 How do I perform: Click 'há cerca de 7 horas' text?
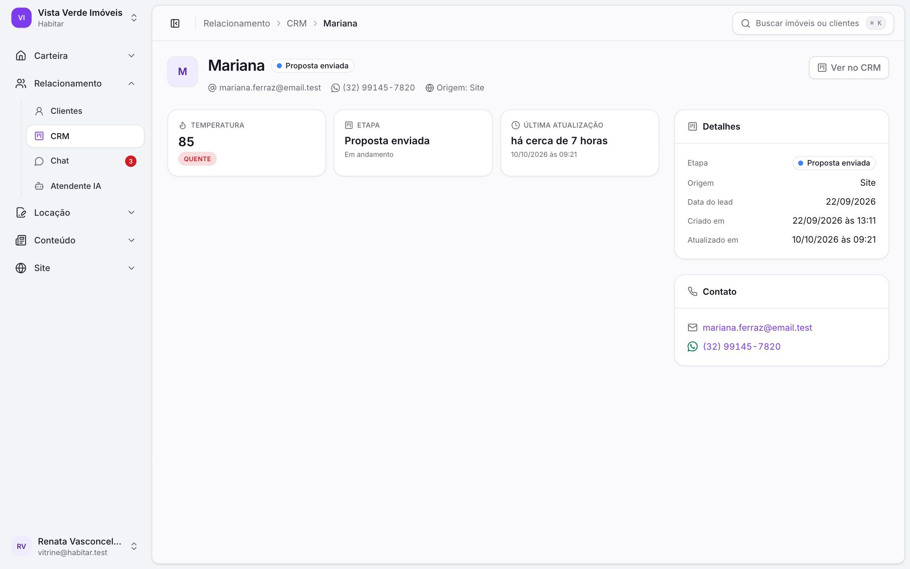pyautogui.click(x=559, y=141)
